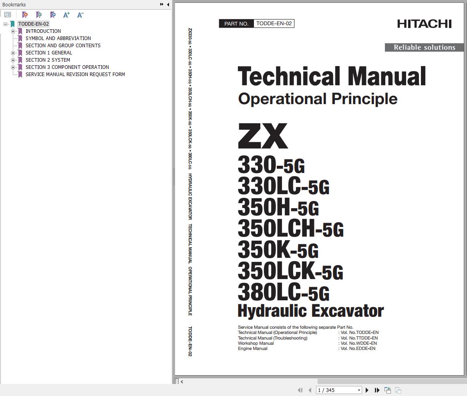Click the 380LC-5G model text
This screenshot has width=467, height=396.
coord(284,292)
